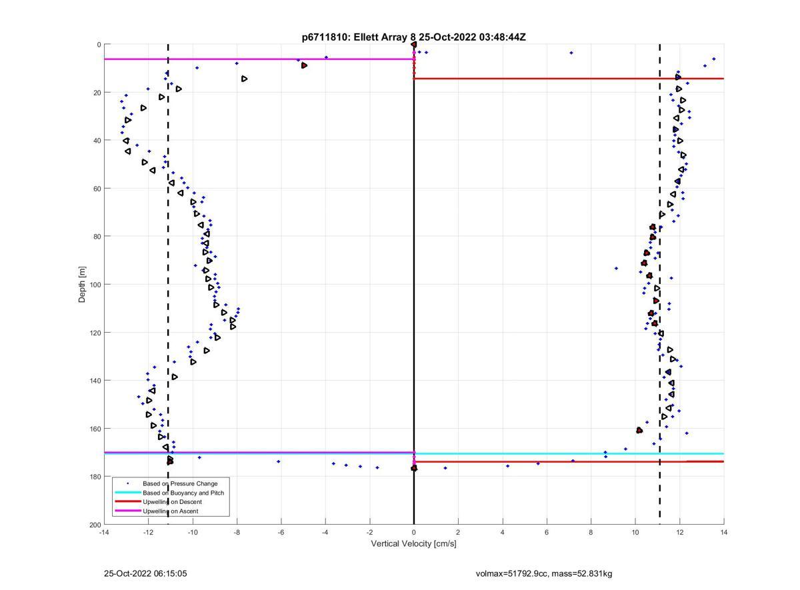Click the '0' tick on the velocity axis
Screen dimensions: 800x590
pyautogui.click(x=414, y=532)
